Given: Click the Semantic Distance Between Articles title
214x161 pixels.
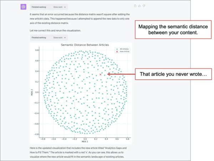Looking at the screenshot, I should coord(85,45).
